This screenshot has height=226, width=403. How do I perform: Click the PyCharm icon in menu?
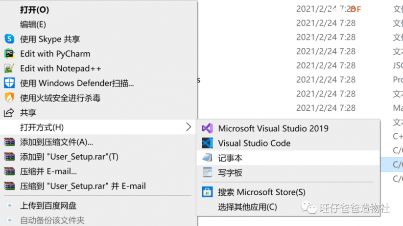tap(9, 54)
